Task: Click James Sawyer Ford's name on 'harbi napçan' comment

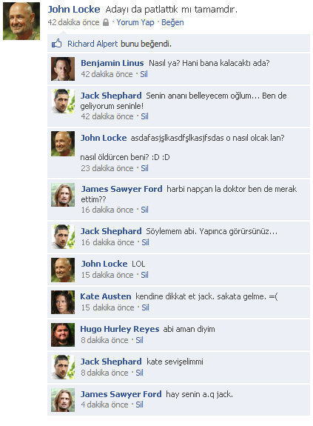Action: point(121,189)
